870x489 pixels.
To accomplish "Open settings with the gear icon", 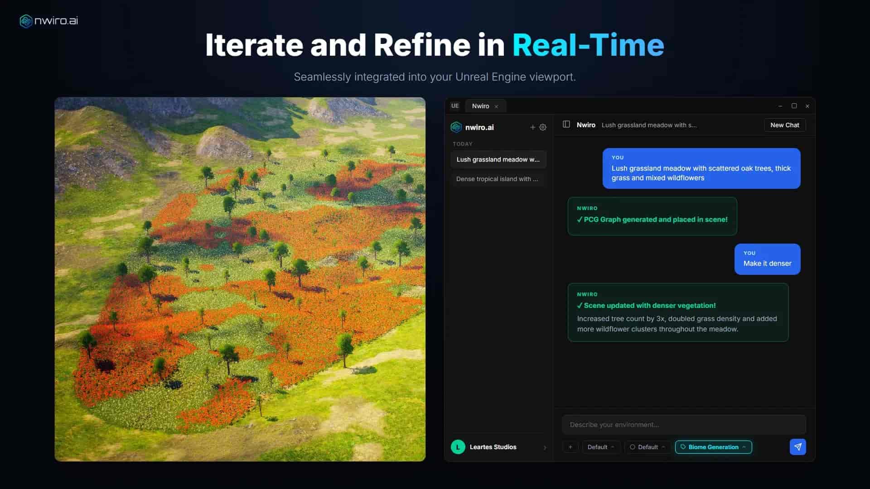I will [x=543, y=128].
